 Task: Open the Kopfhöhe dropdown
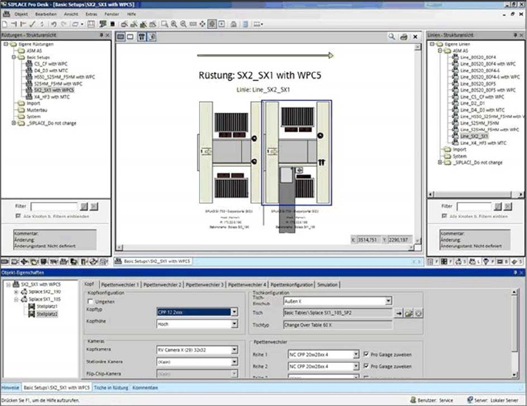pyautogui.click(x=234, y=324)
